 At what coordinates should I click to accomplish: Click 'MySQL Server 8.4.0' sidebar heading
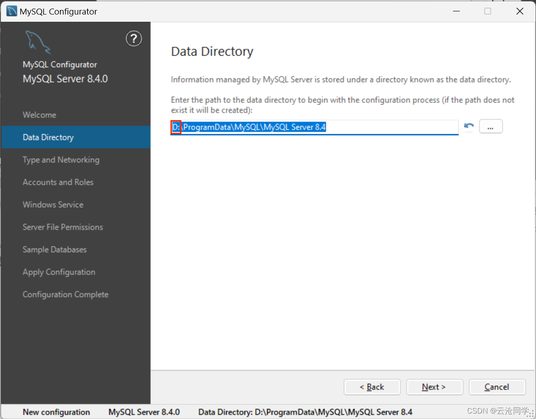click(65, 79)
